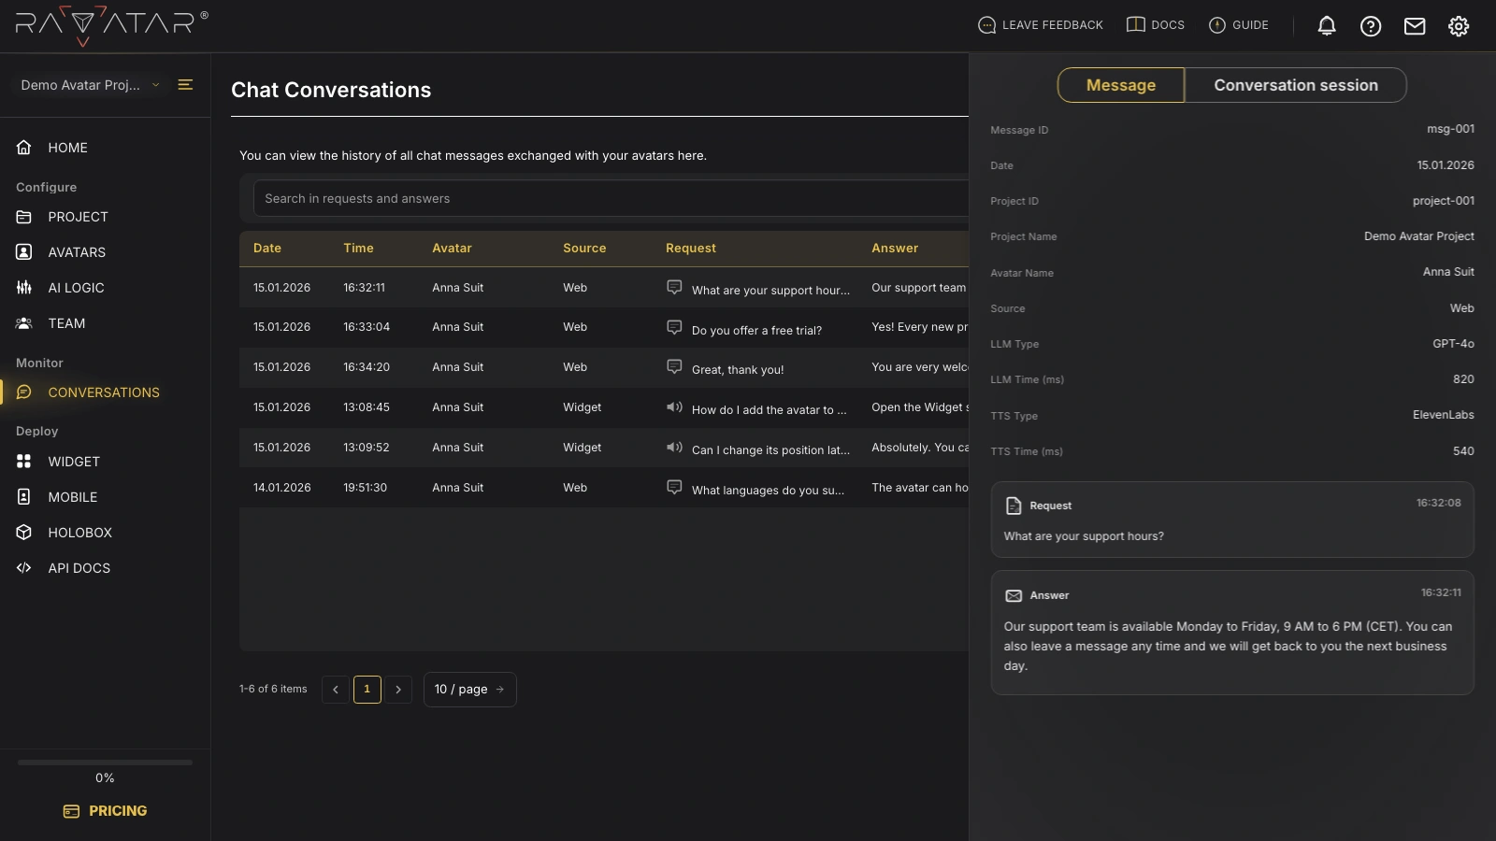Click the Request column header

(x=691, y=248)
